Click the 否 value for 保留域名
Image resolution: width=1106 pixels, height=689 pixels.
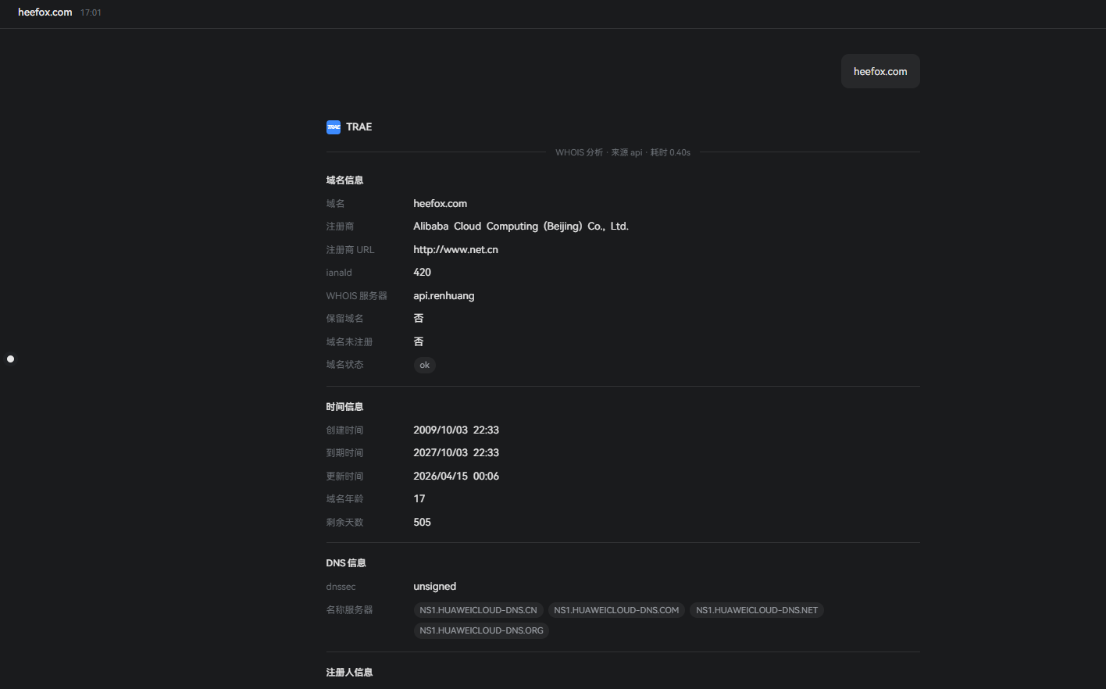(x=419, y=319)
